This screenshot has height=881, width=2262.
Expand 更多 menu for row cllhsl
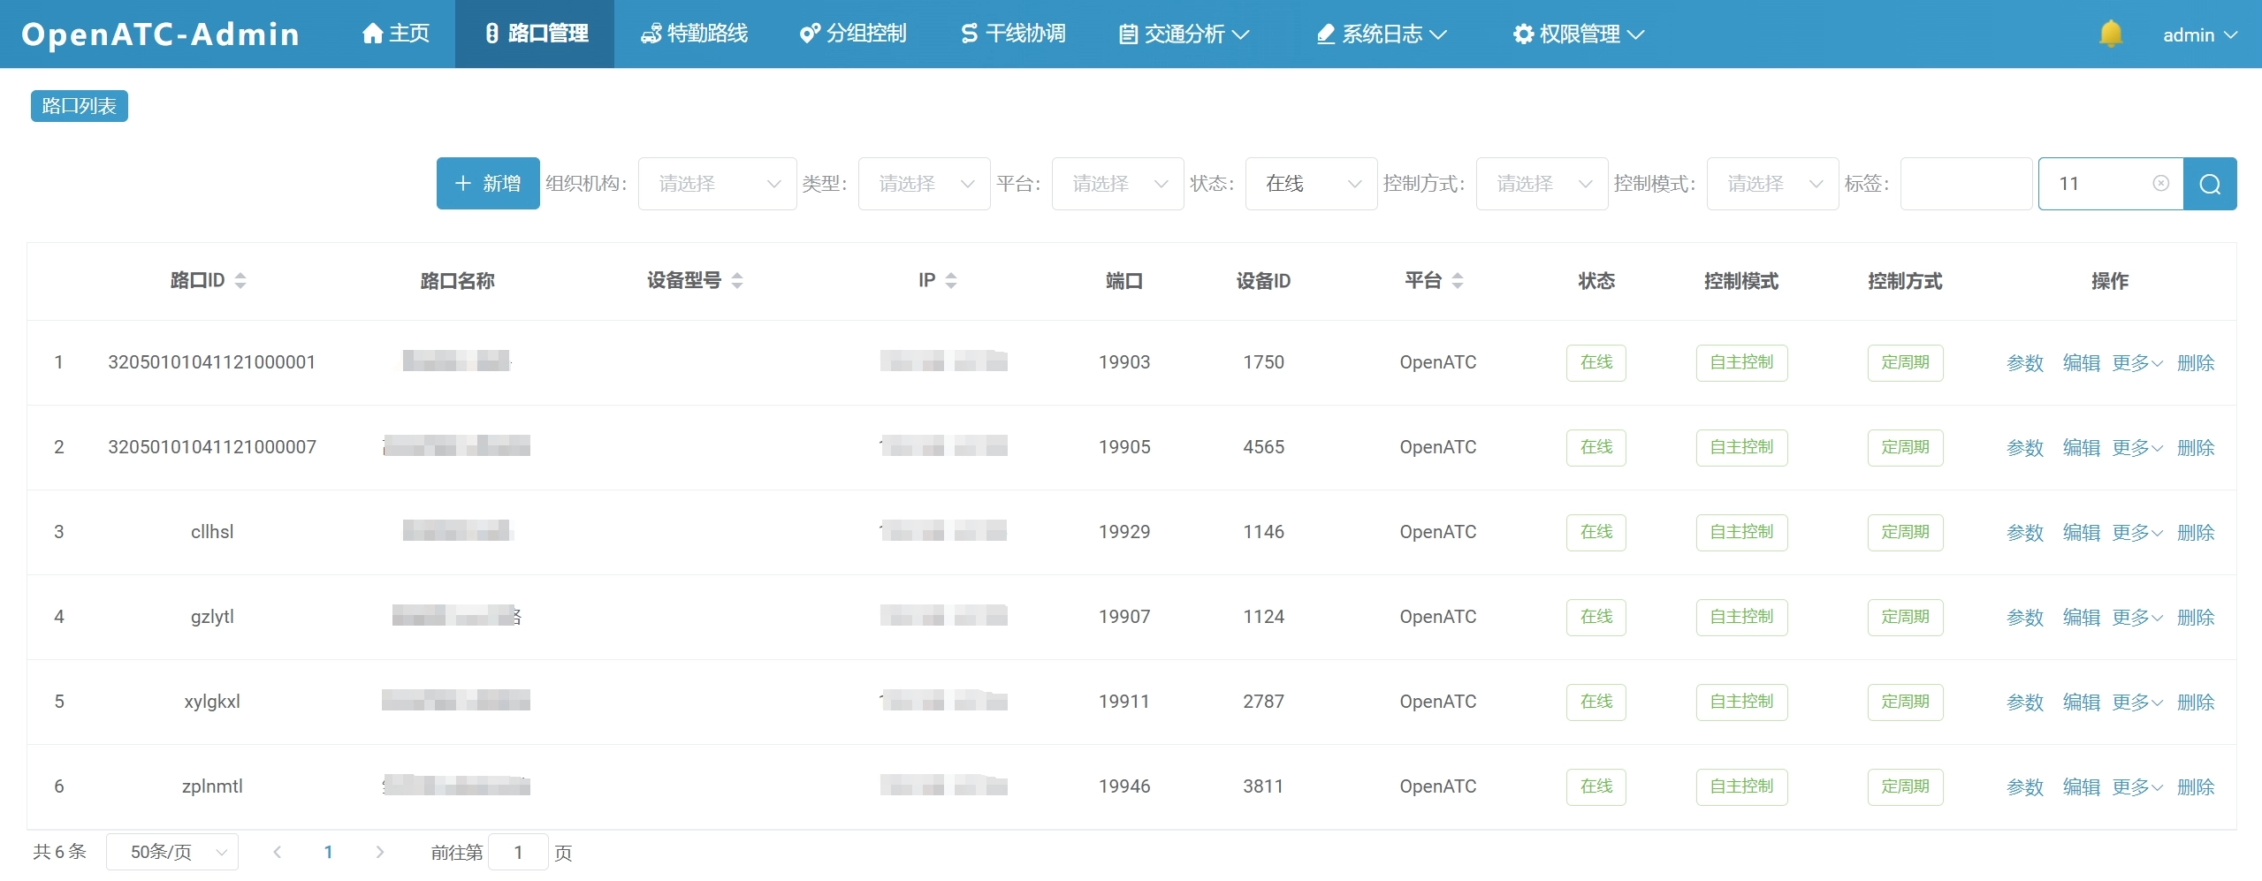coord(2136,533)
